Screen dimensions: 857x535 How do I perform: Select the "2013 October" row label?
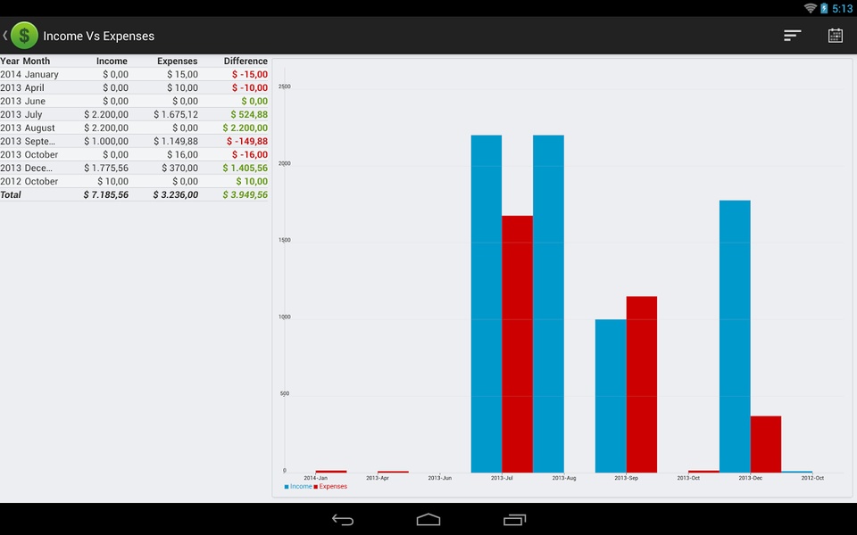(x=29, y=154)
